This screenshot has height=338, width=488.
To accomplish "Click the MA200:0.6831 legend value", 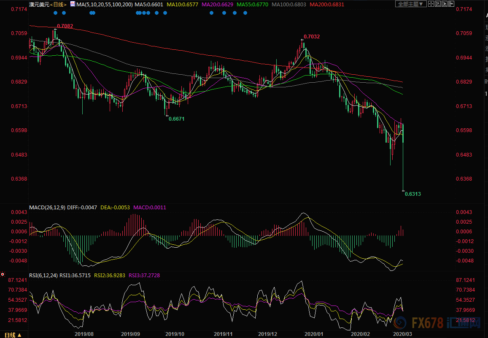I will (x=326, y=4).
